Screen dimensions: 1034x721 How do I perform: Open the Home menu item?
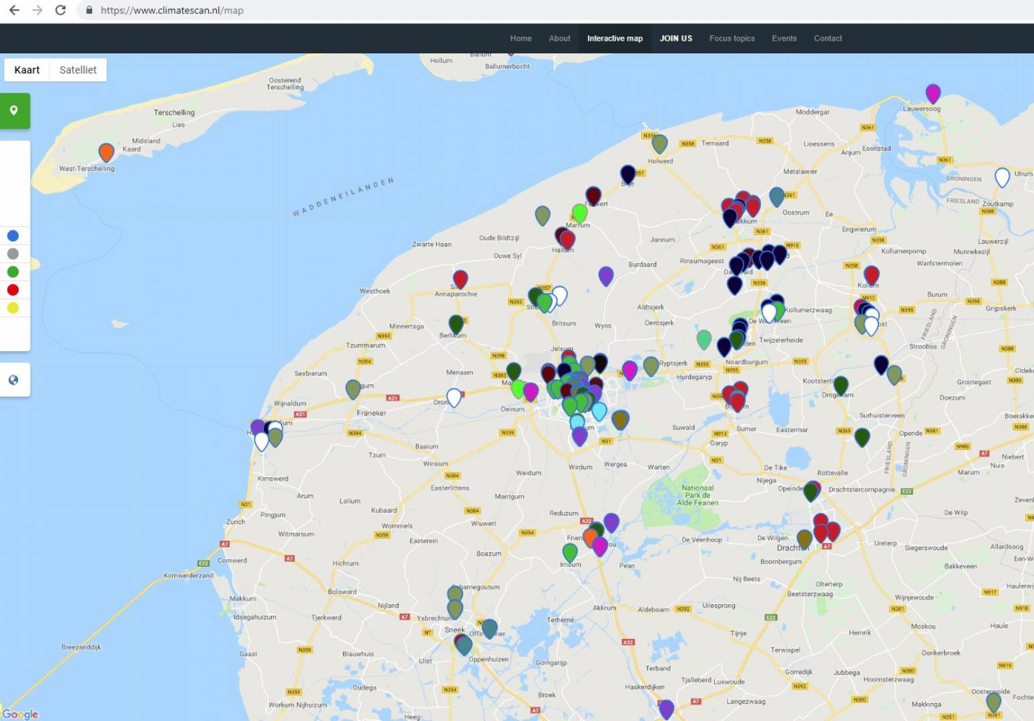pos(521,38)
